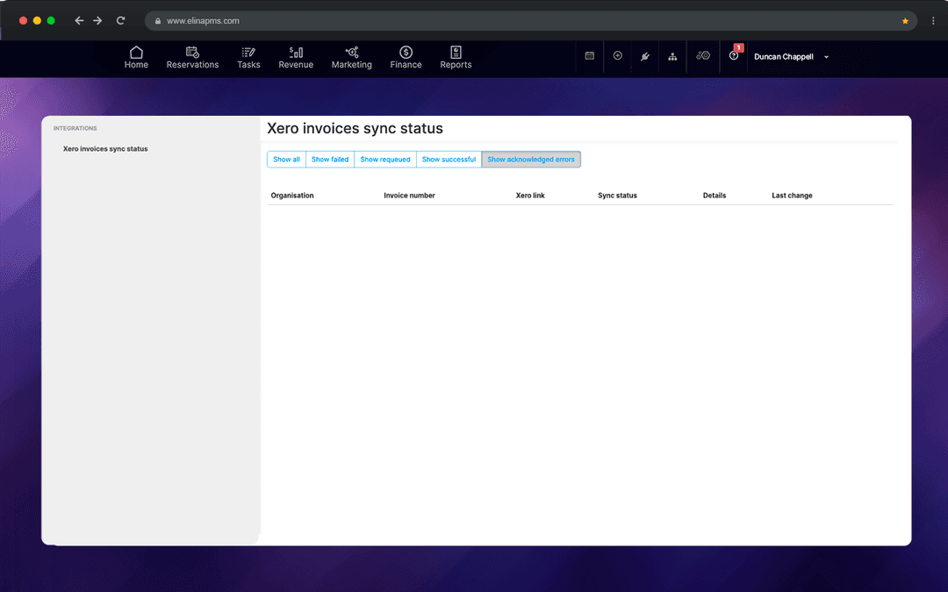Click the calendar icon in top bar
This screenshot has width=948, height=592.
[x=590, y=55]
